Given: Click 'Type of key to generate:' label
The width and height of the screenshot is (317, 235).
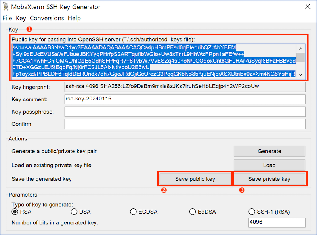Looking at the screenshot, I should [x=42, y=205].
